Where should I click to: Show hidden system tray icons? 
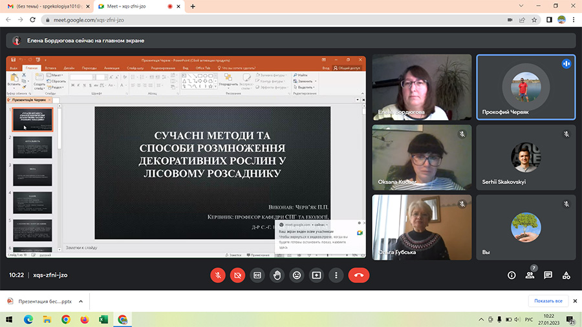pyautogui.click(x=480, y=319)
